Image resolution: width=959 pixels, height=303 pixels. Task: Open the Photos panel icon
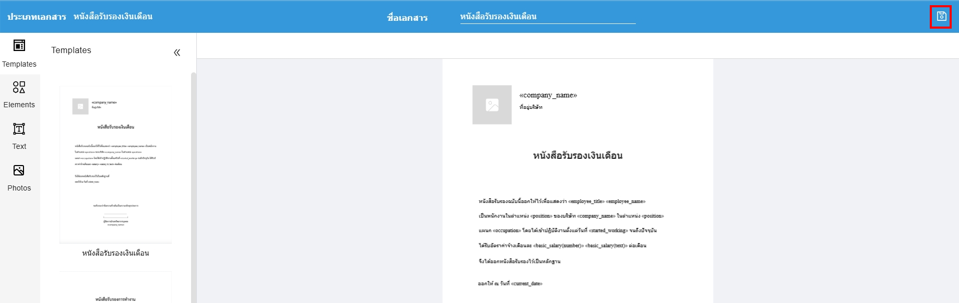(19, 171)
